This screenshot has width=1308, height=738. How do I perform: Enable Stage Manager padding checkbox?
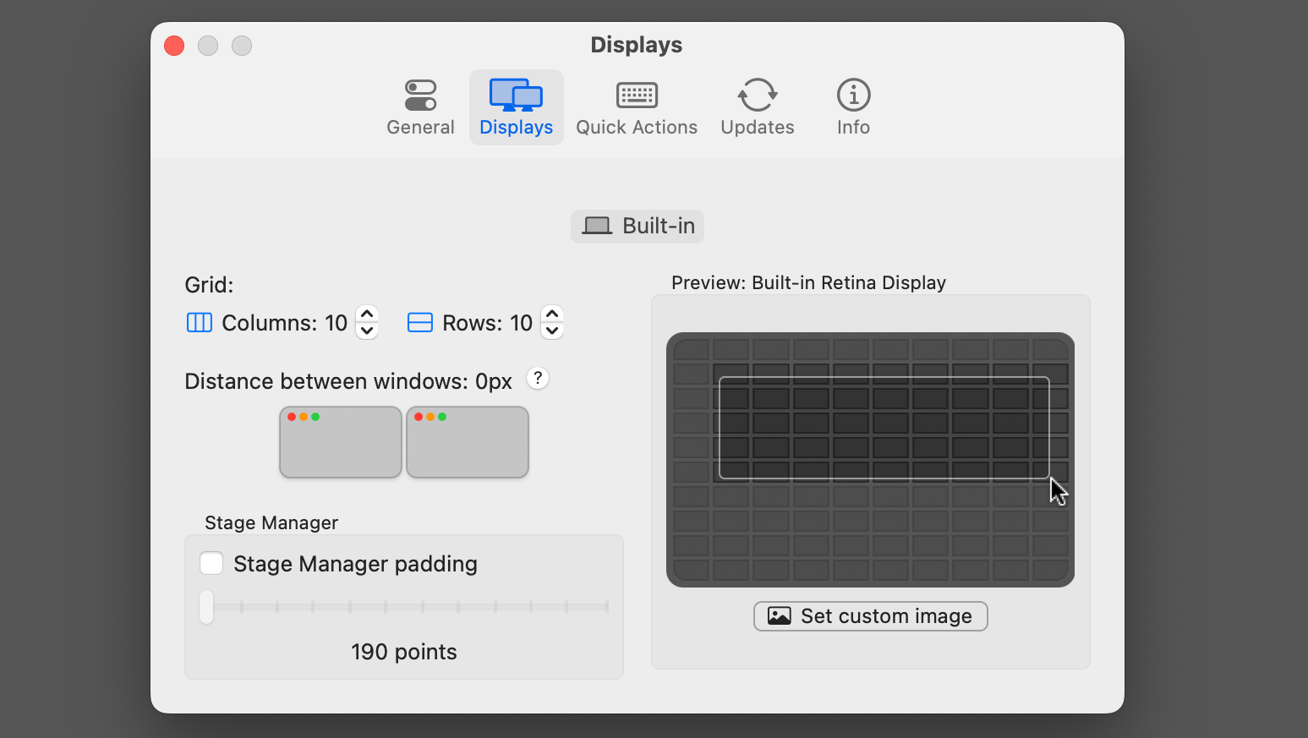[211, 563]
